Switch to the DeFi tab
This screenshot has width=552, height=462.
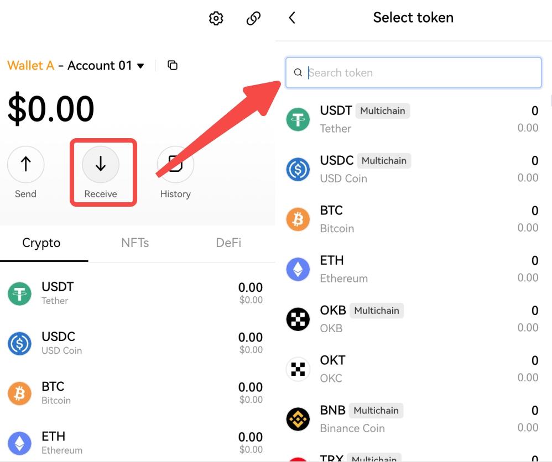click(228, 243)
